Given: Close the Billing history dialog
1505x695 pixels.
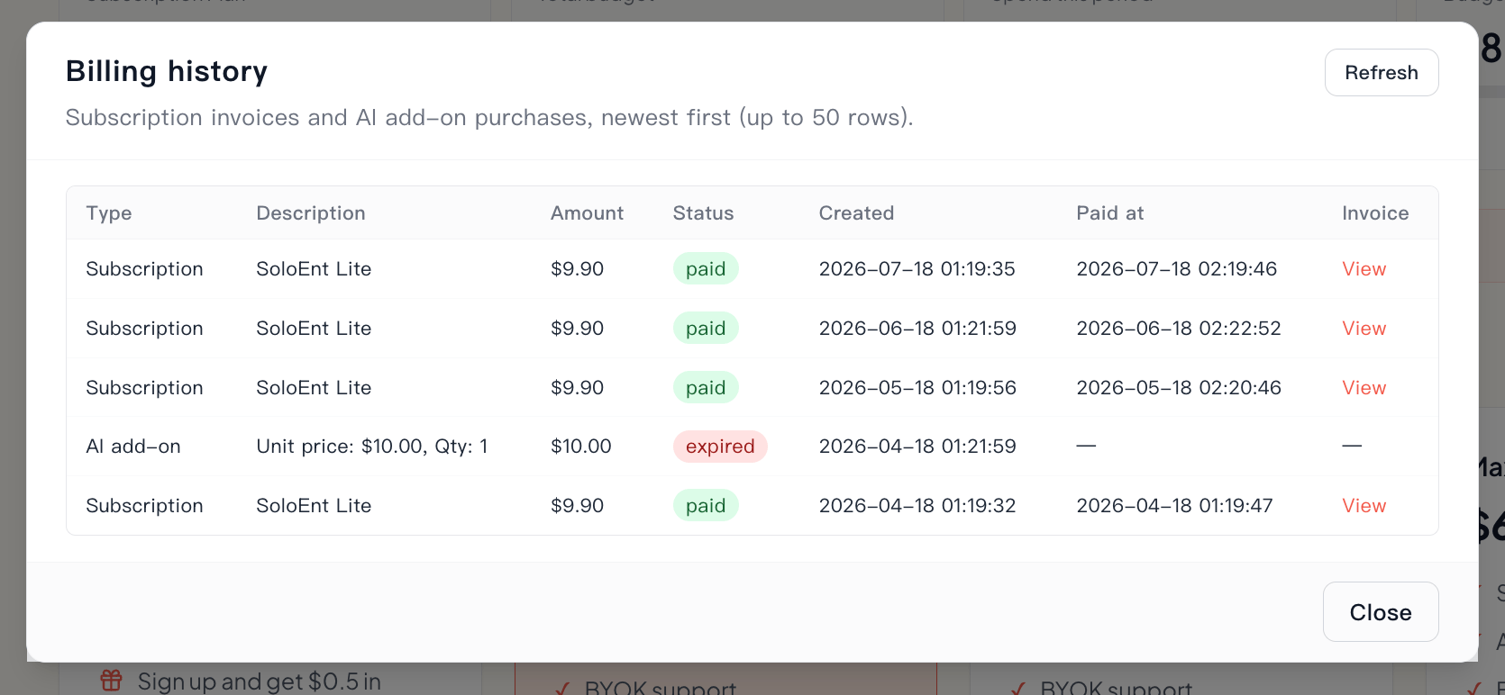Looking at the screenshot, I should [1380, 612].
